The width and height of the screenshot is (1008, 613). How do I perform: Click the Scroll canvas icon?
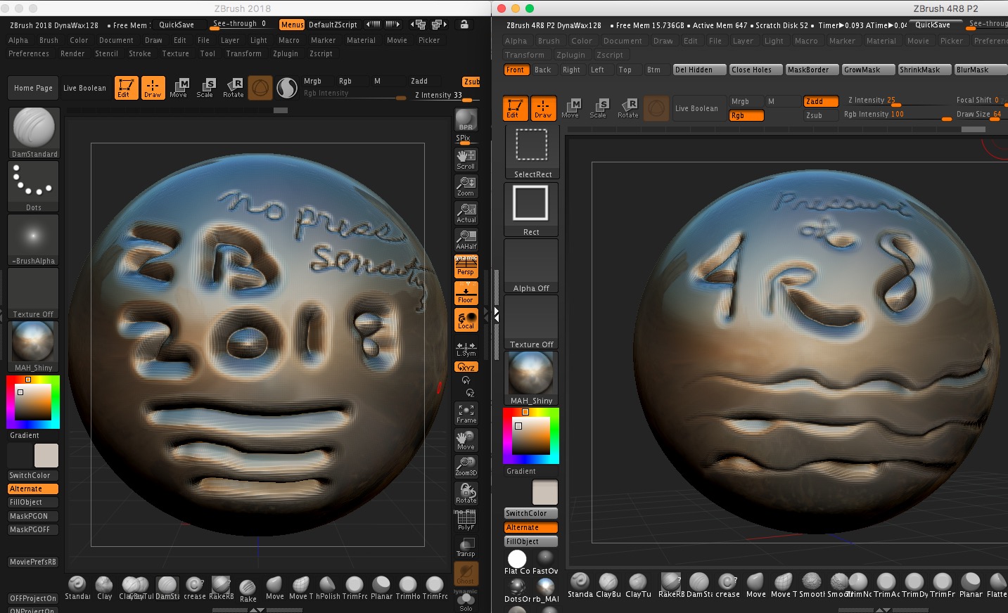pos(466,160)
